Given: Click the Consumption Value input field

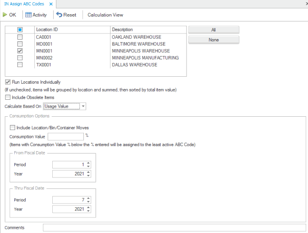Looking at the screenshot, I should [x=65, y=136].
